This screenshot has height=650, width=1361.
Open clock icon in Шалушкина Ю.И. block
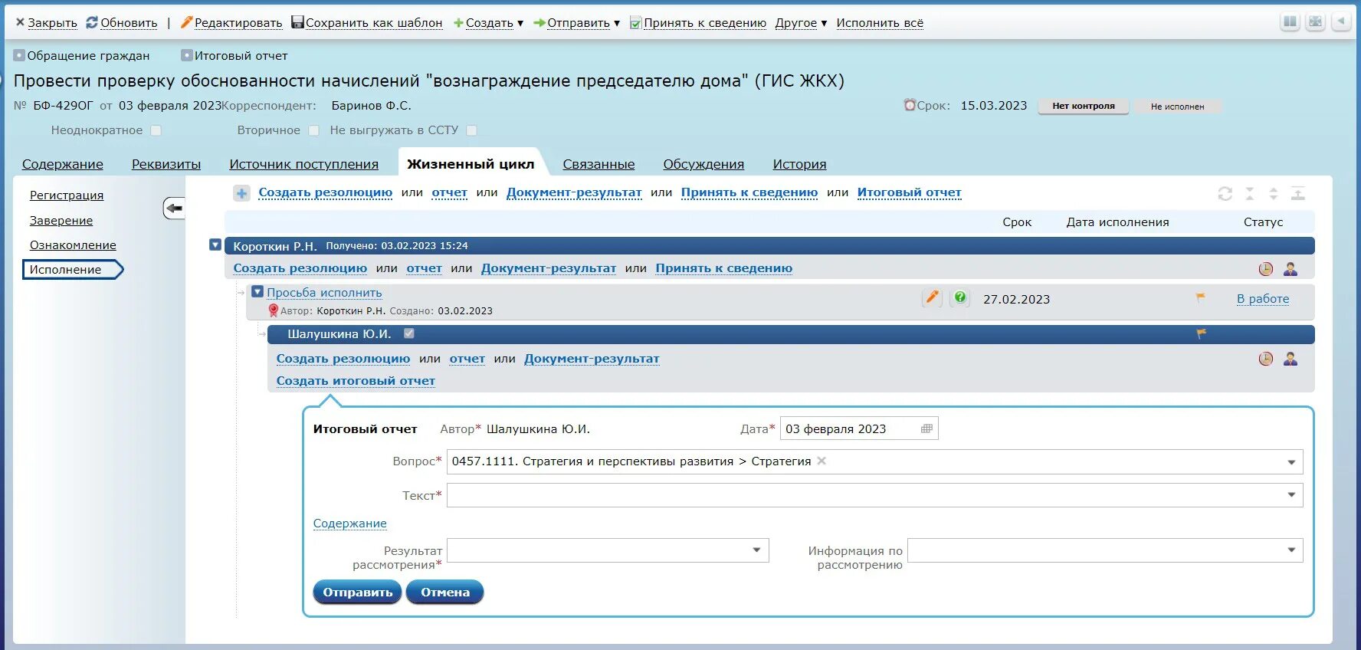[x=1266, y=359]
